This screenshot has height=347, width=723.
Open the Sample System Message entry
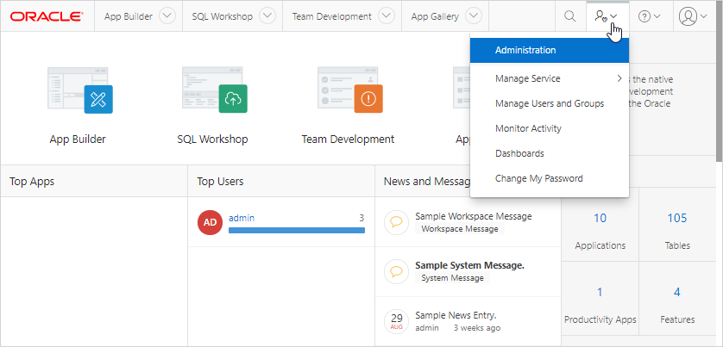click(x=470, y=265)
